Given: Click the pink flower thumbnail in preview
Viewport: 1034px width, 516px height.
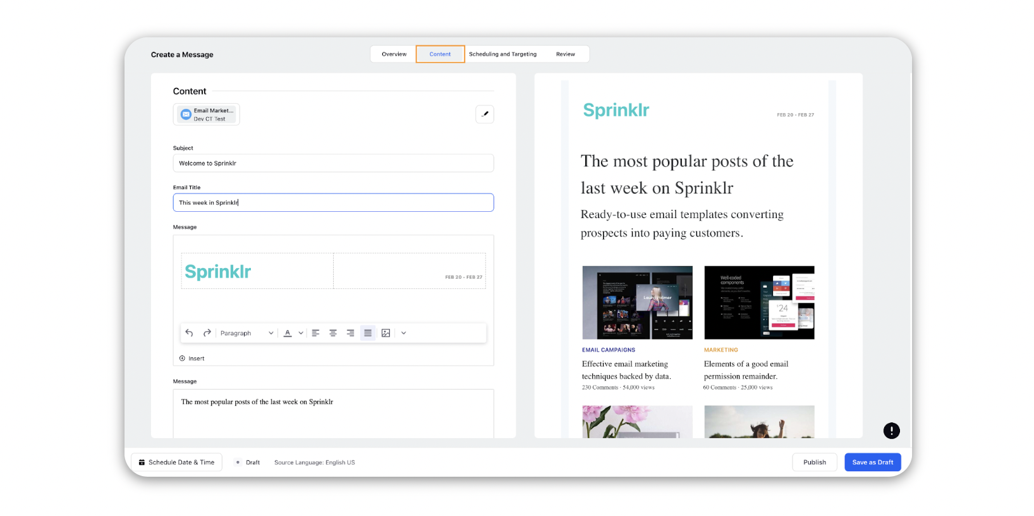Looking at the screenshot, I should 637,422.
